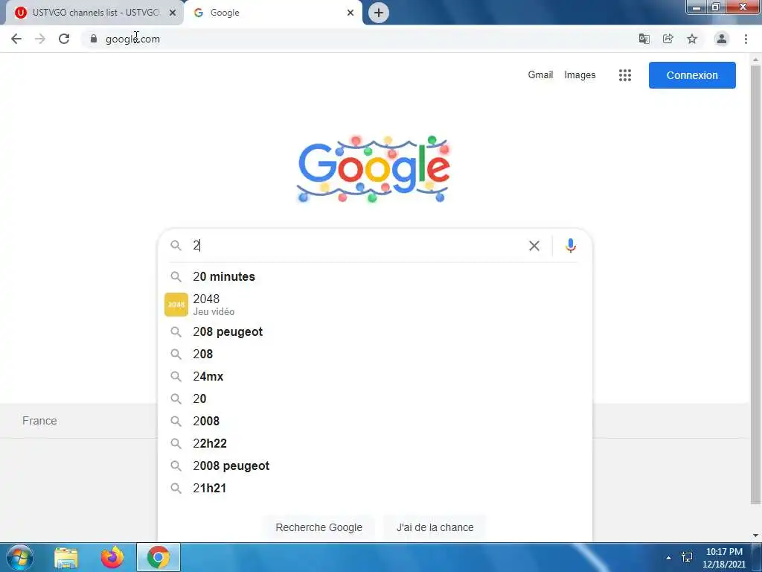Select the '2008' suggestion
Viewport: 762px width, 572px height.
click(x=375, y=422)
